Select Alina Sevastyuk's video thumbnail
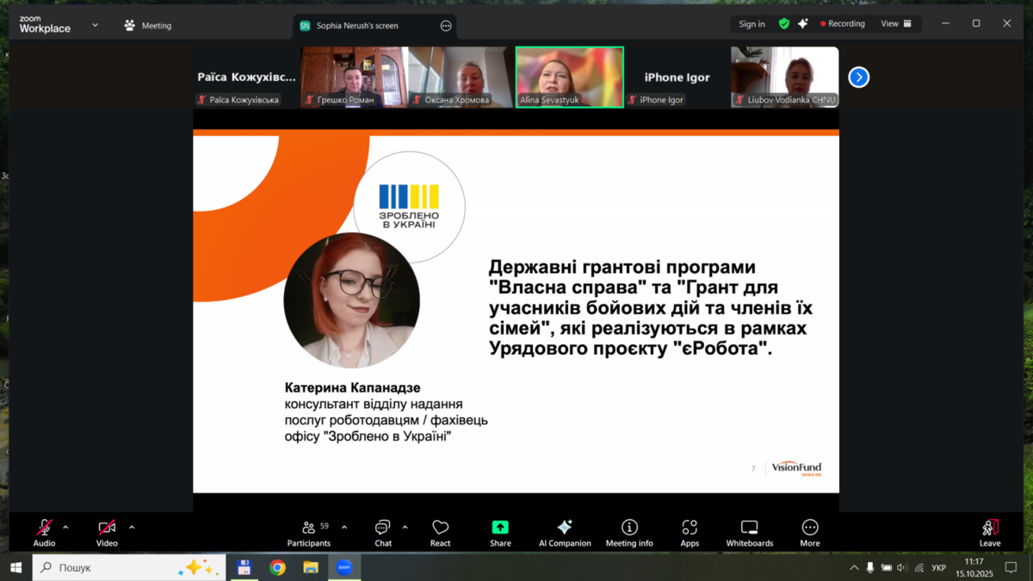This screenshot has height=581, width=1033. 570,77
